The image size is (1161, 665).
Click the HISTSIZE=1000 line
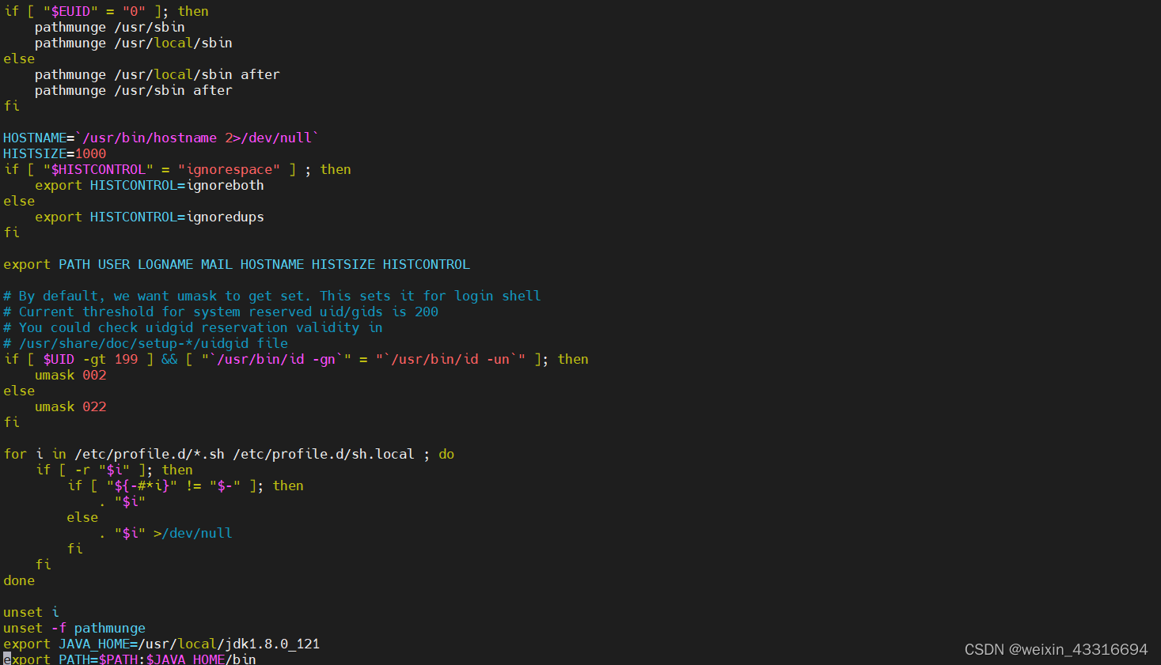pos(55,153)
